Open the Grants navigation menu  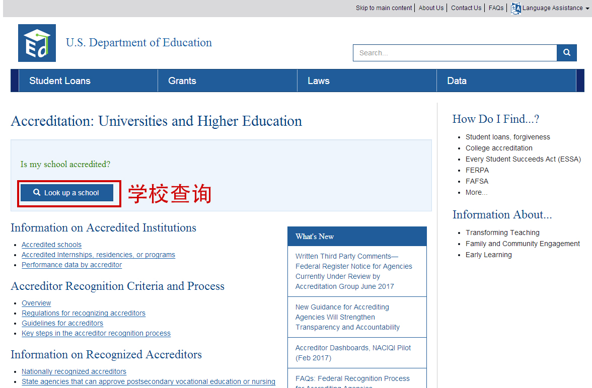(182, 81)
